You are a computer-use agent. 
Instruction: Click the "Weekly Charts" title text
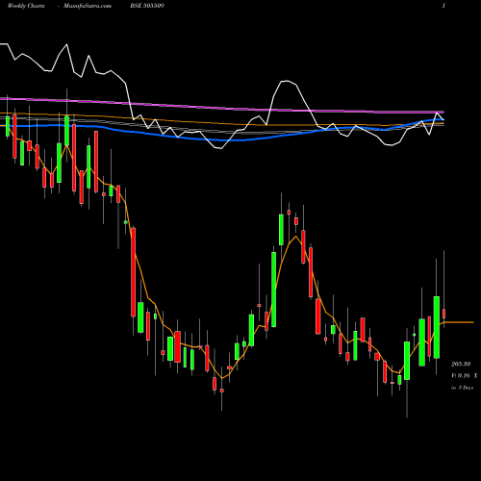pyautogui.click(x=26, y=6)
